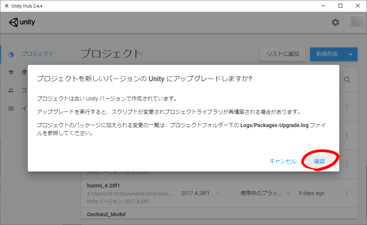367x225 pixels.
Task: Switch to the プロジェクト sidebar tab
Action: point(37,54)
